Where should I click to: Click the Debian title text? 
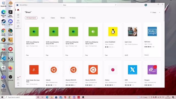107,80
